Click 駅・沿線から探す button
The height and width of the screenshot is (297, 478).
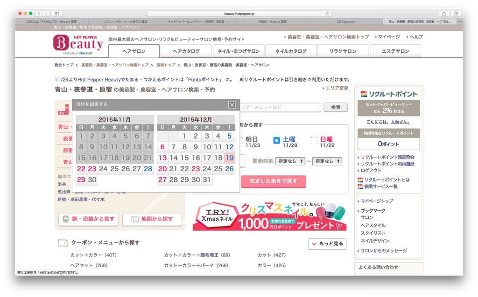point(88,219)
